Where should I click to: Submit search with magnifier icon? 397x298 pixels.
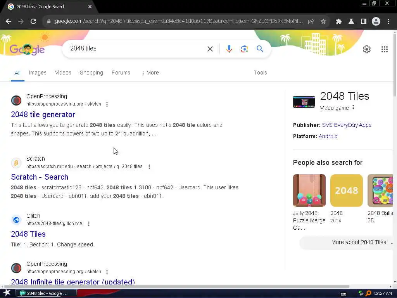[x=260, y=49]
